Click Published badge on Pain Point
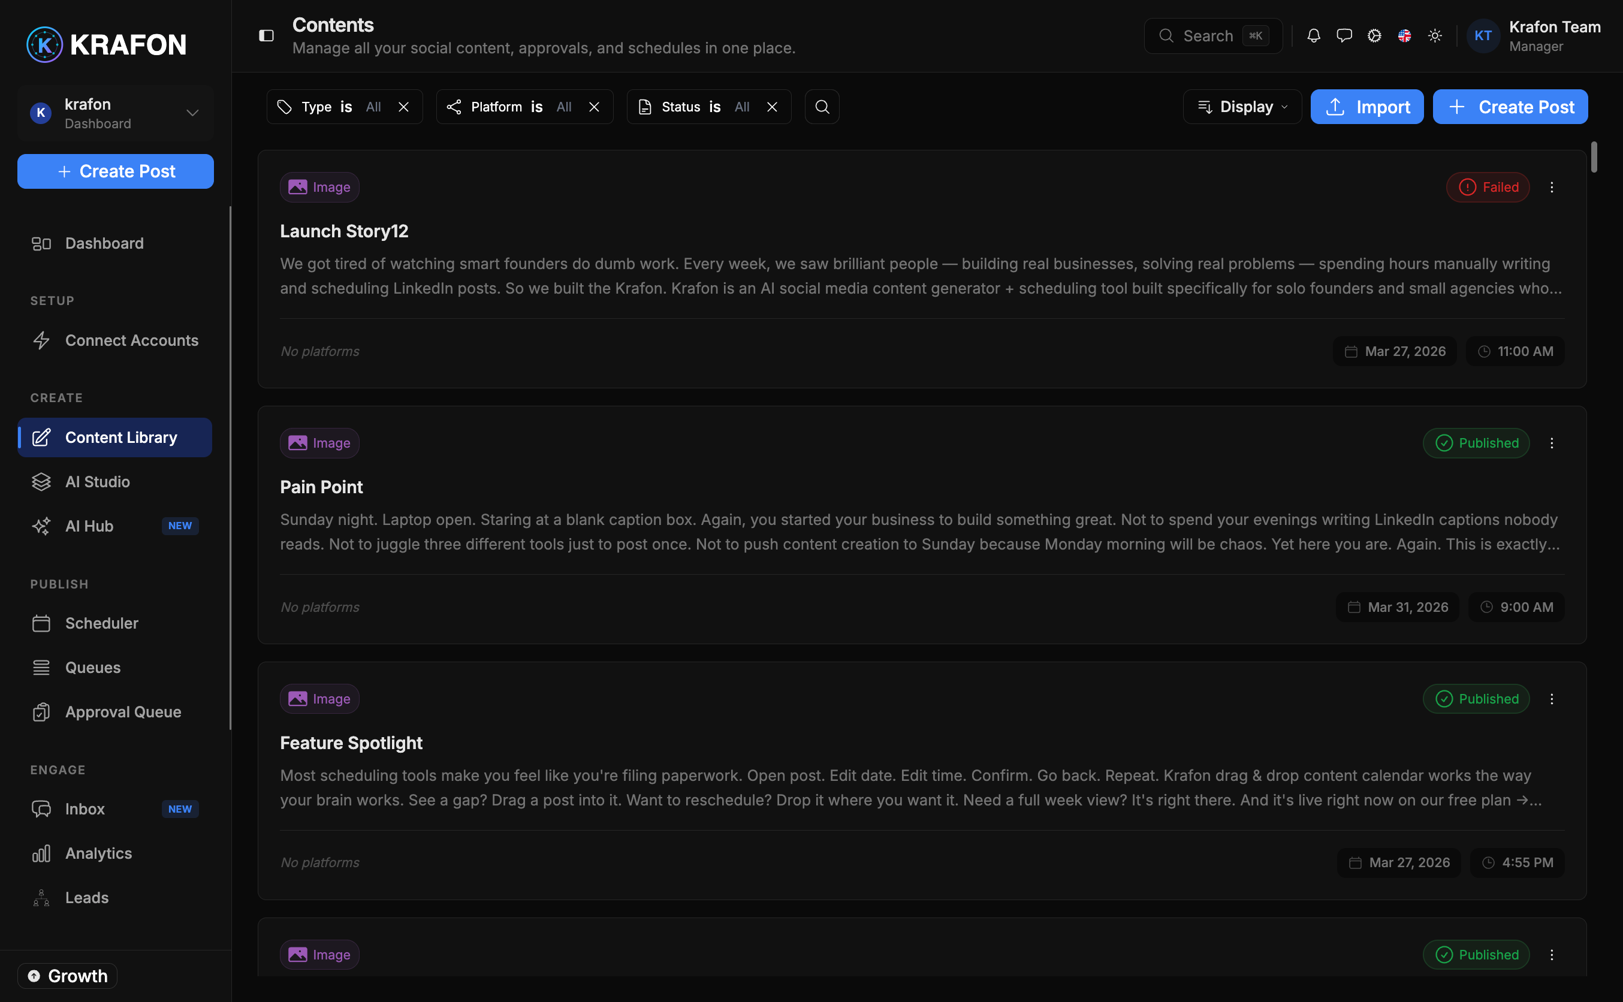Screen dimensions: 1623x1002 [x=1476, y=443]
